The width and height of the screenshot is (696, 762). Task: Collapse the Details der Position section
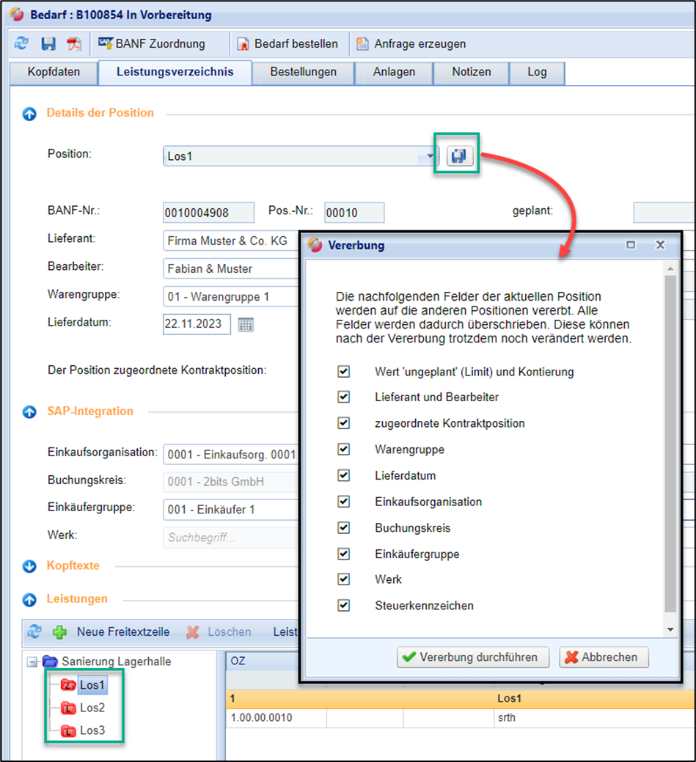click(29, 114)
